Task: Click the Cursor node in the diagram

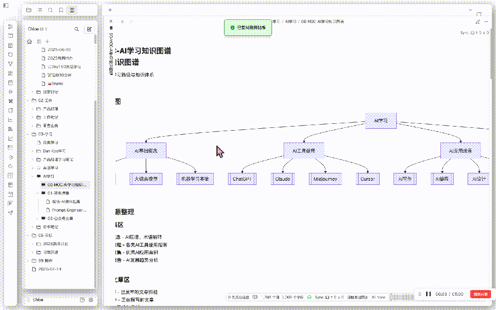Action: click(368, 179)
